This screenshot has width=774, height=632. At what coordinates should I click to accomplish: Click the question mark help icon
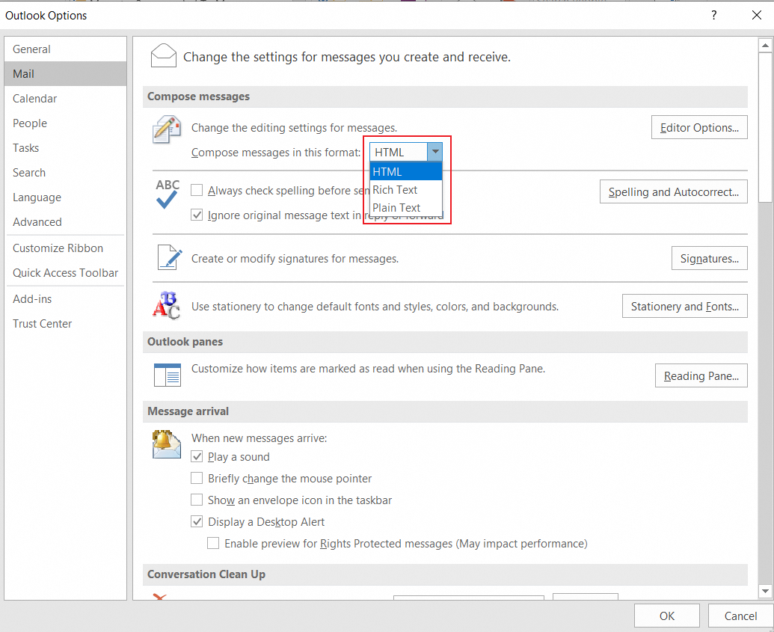pyautogui.click(x=713, y=15)
